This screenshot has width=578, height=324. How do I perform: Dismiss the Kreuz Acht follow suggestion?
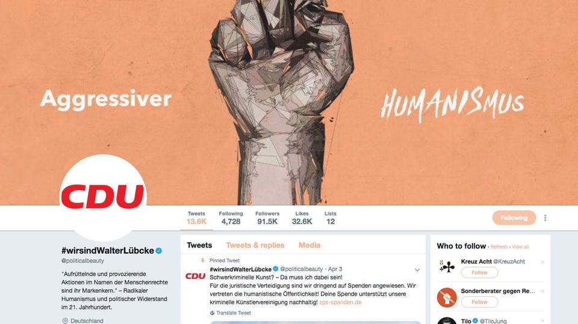pos(542,261)
